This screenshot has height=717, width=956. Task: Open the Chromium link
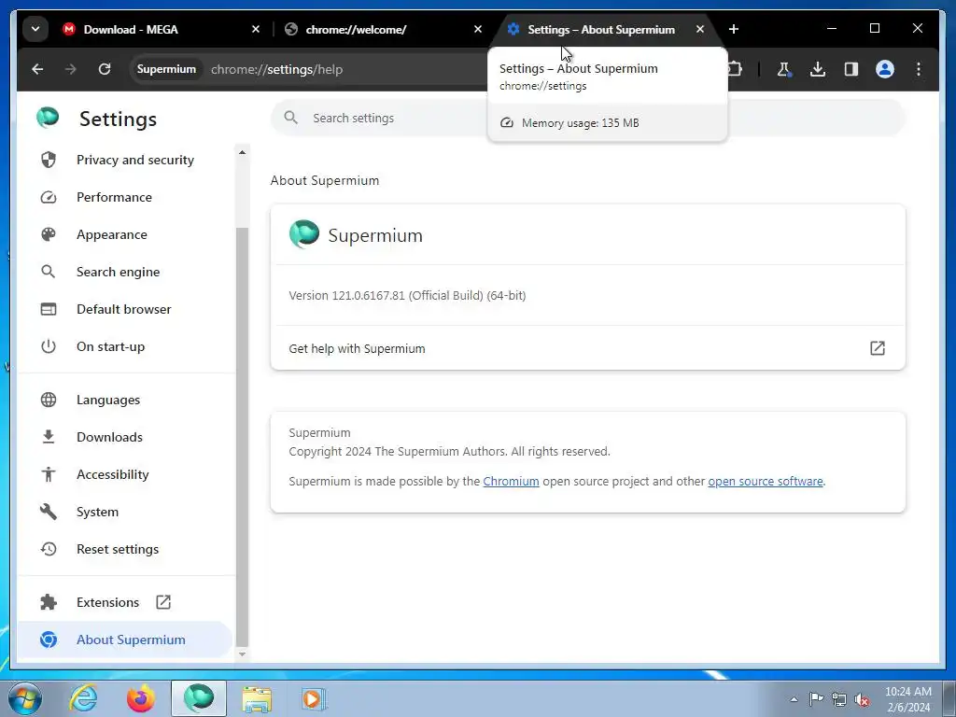[x=511, y=482]
